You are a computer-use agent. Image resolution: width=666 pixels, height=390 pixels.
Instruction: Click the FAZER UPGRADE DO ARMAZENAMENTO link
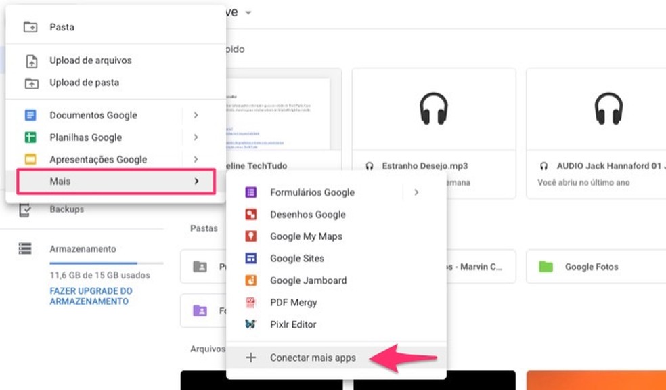[x=91, y=296]
